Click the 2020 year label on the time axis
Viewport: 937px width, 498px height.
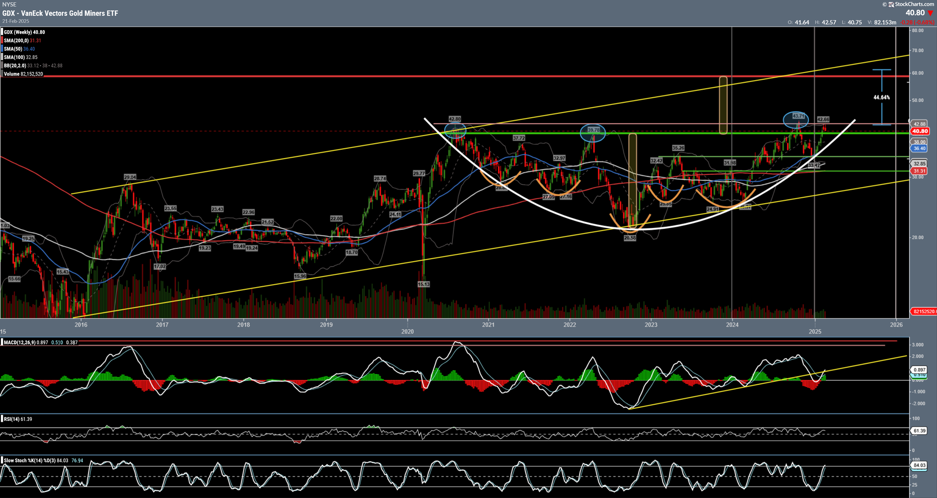point(407,332)
